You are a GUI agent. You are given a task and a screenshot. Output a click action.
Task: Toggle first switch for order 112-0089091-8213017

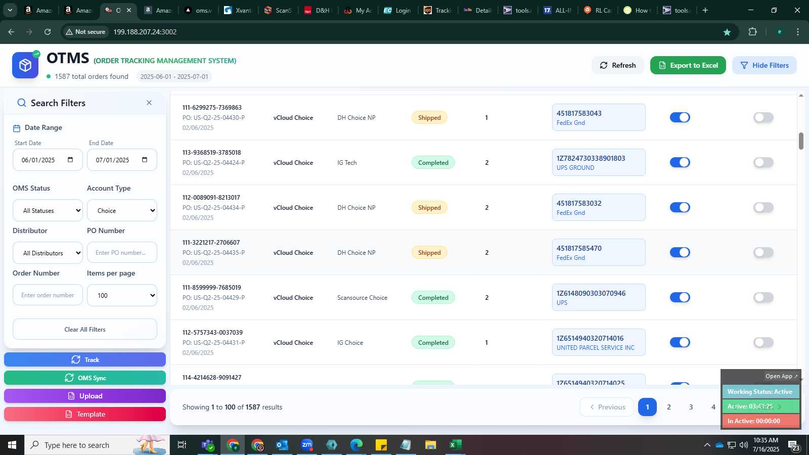click(680, 207)
